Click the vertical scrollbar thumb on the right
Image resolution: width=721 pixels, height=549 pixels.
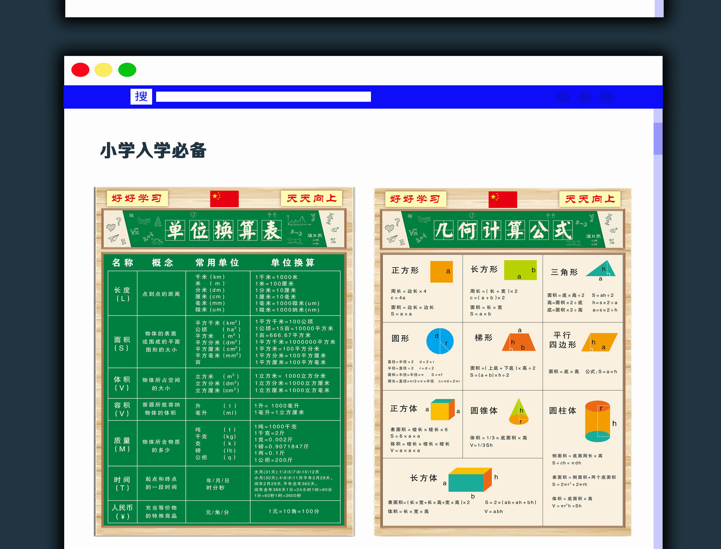click(658, 138)
